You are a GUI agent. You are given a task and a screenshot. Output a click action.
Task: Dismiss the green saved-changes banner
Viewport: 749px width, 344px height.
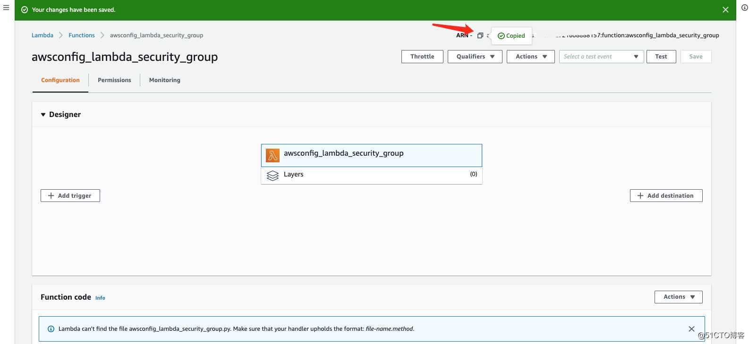click(725, 10)
